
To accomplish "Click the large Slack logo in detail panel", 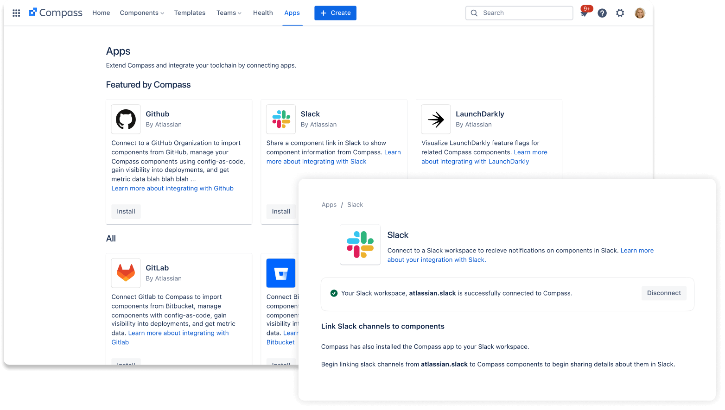I will pos(360,245).
